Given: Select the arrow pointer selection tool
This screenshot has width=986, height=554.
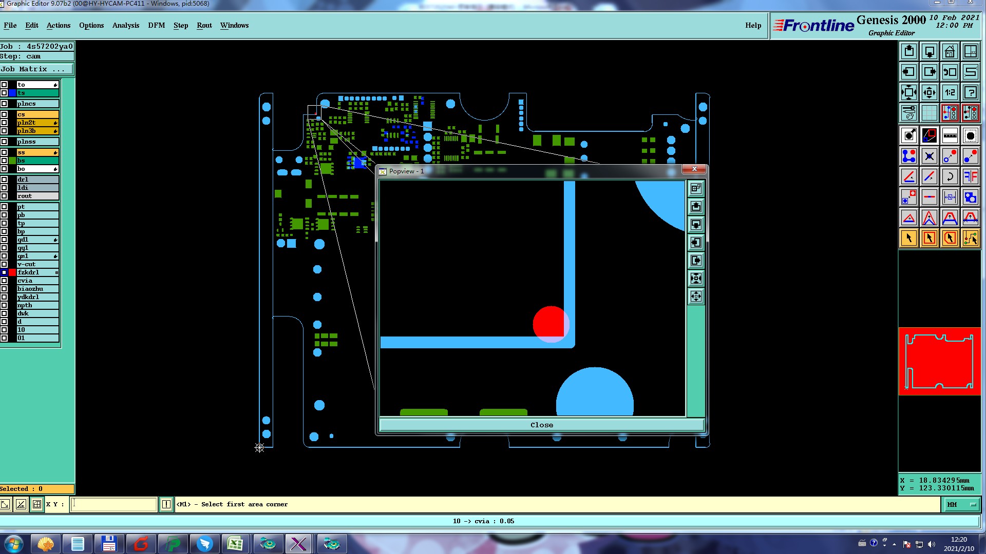Looking at the screenshot, I should (908, 238).
